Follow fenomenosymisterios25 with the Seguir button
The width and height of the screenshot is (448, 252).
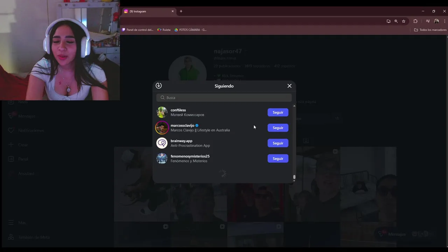278,159
